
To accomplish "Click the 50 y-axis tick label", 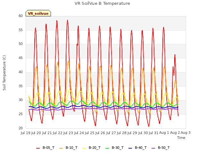I will [20, 44].
